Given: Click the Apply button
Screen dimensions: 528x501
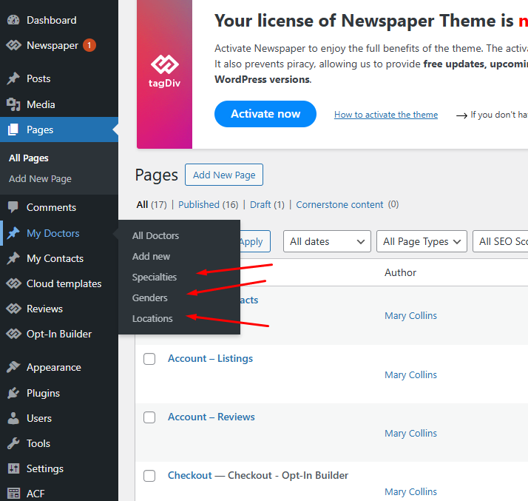Looking at the screenshot, I should coord(255,241).
